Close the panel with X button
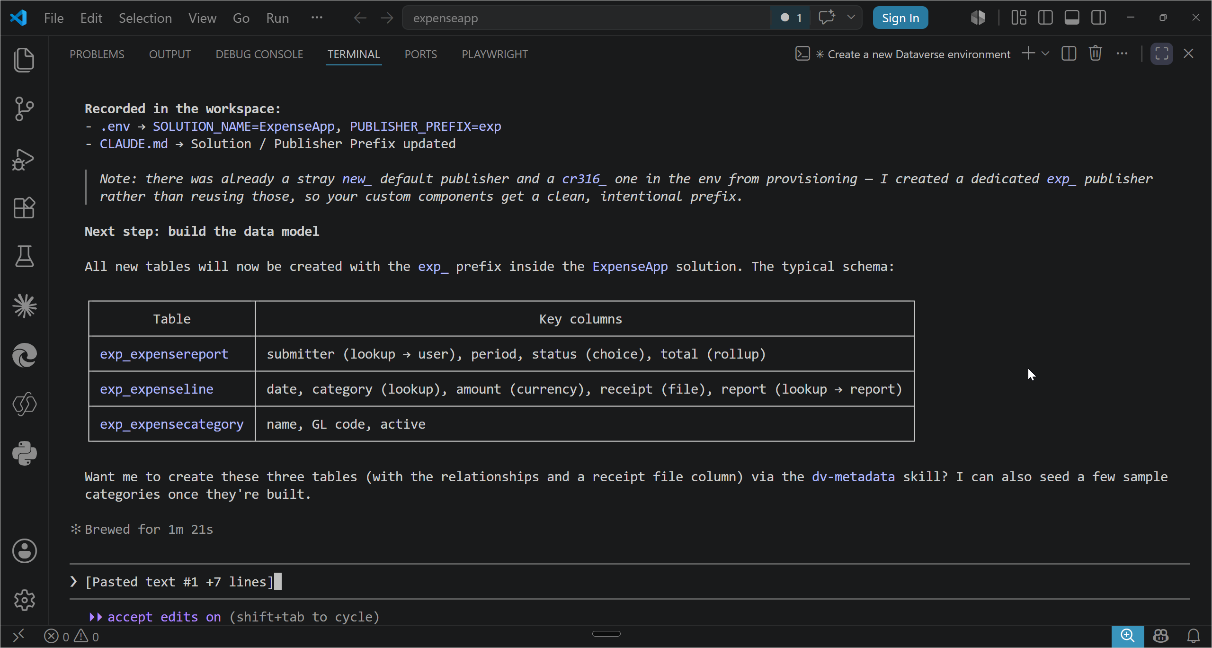1212x648 pixels. coord(1188,54)
